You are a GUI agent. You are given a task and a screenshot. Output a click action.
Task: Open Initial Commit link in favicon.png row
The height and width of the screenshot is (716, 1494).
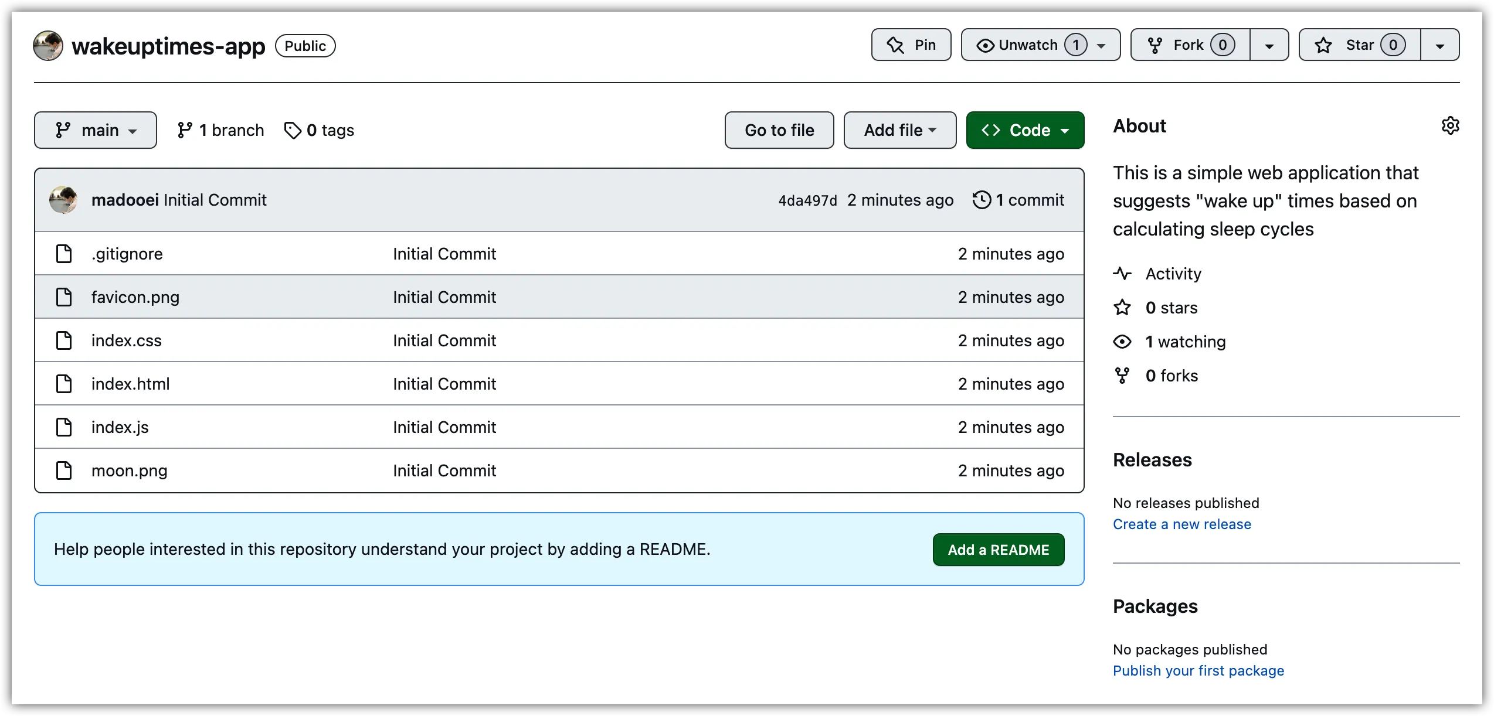coord(444,297)
